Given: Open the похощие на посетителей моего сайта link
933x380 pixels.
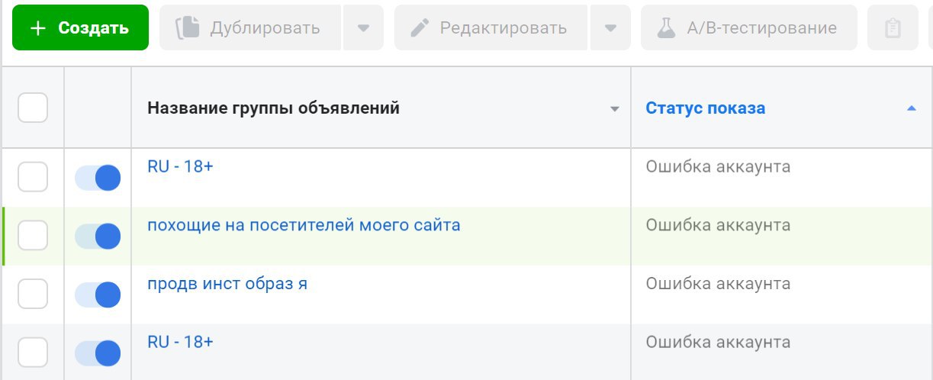Looking at the screenshot, I should (x=304, y=225).
